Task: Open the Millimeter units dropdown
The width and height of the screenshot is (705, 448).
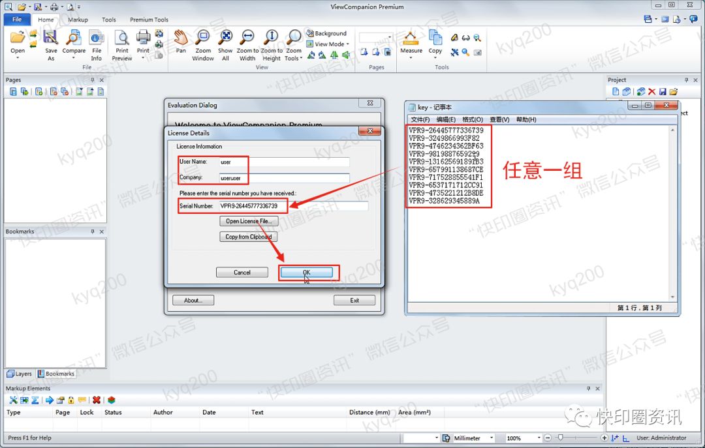Action: pyautogui.click(x=492, y=438)
